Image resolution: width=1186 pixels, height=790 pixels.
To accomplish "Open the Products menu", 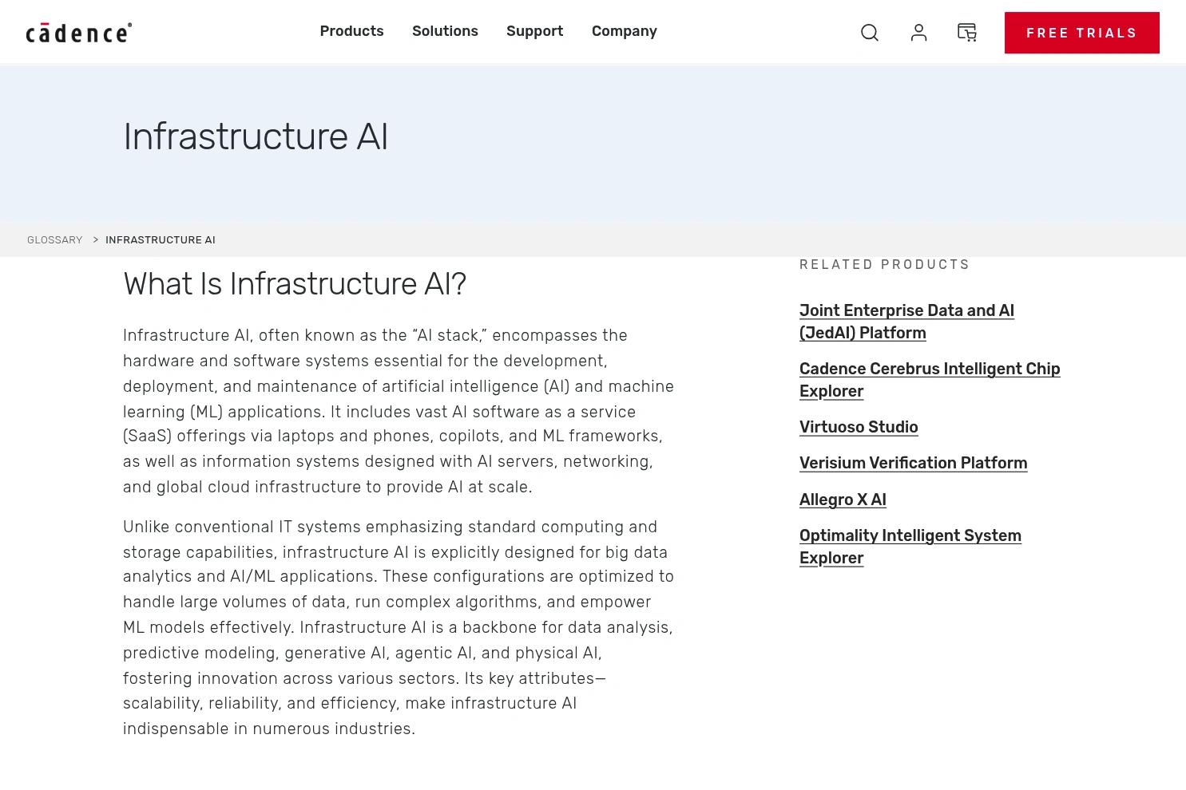I will [351, 31].
